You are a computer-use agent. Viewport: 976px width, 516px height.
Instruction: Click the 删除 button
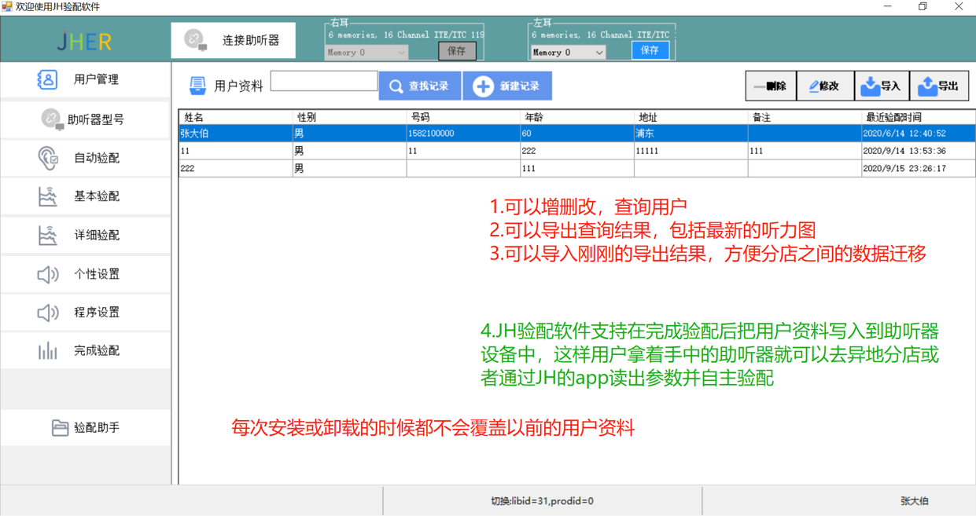[770, 86]
